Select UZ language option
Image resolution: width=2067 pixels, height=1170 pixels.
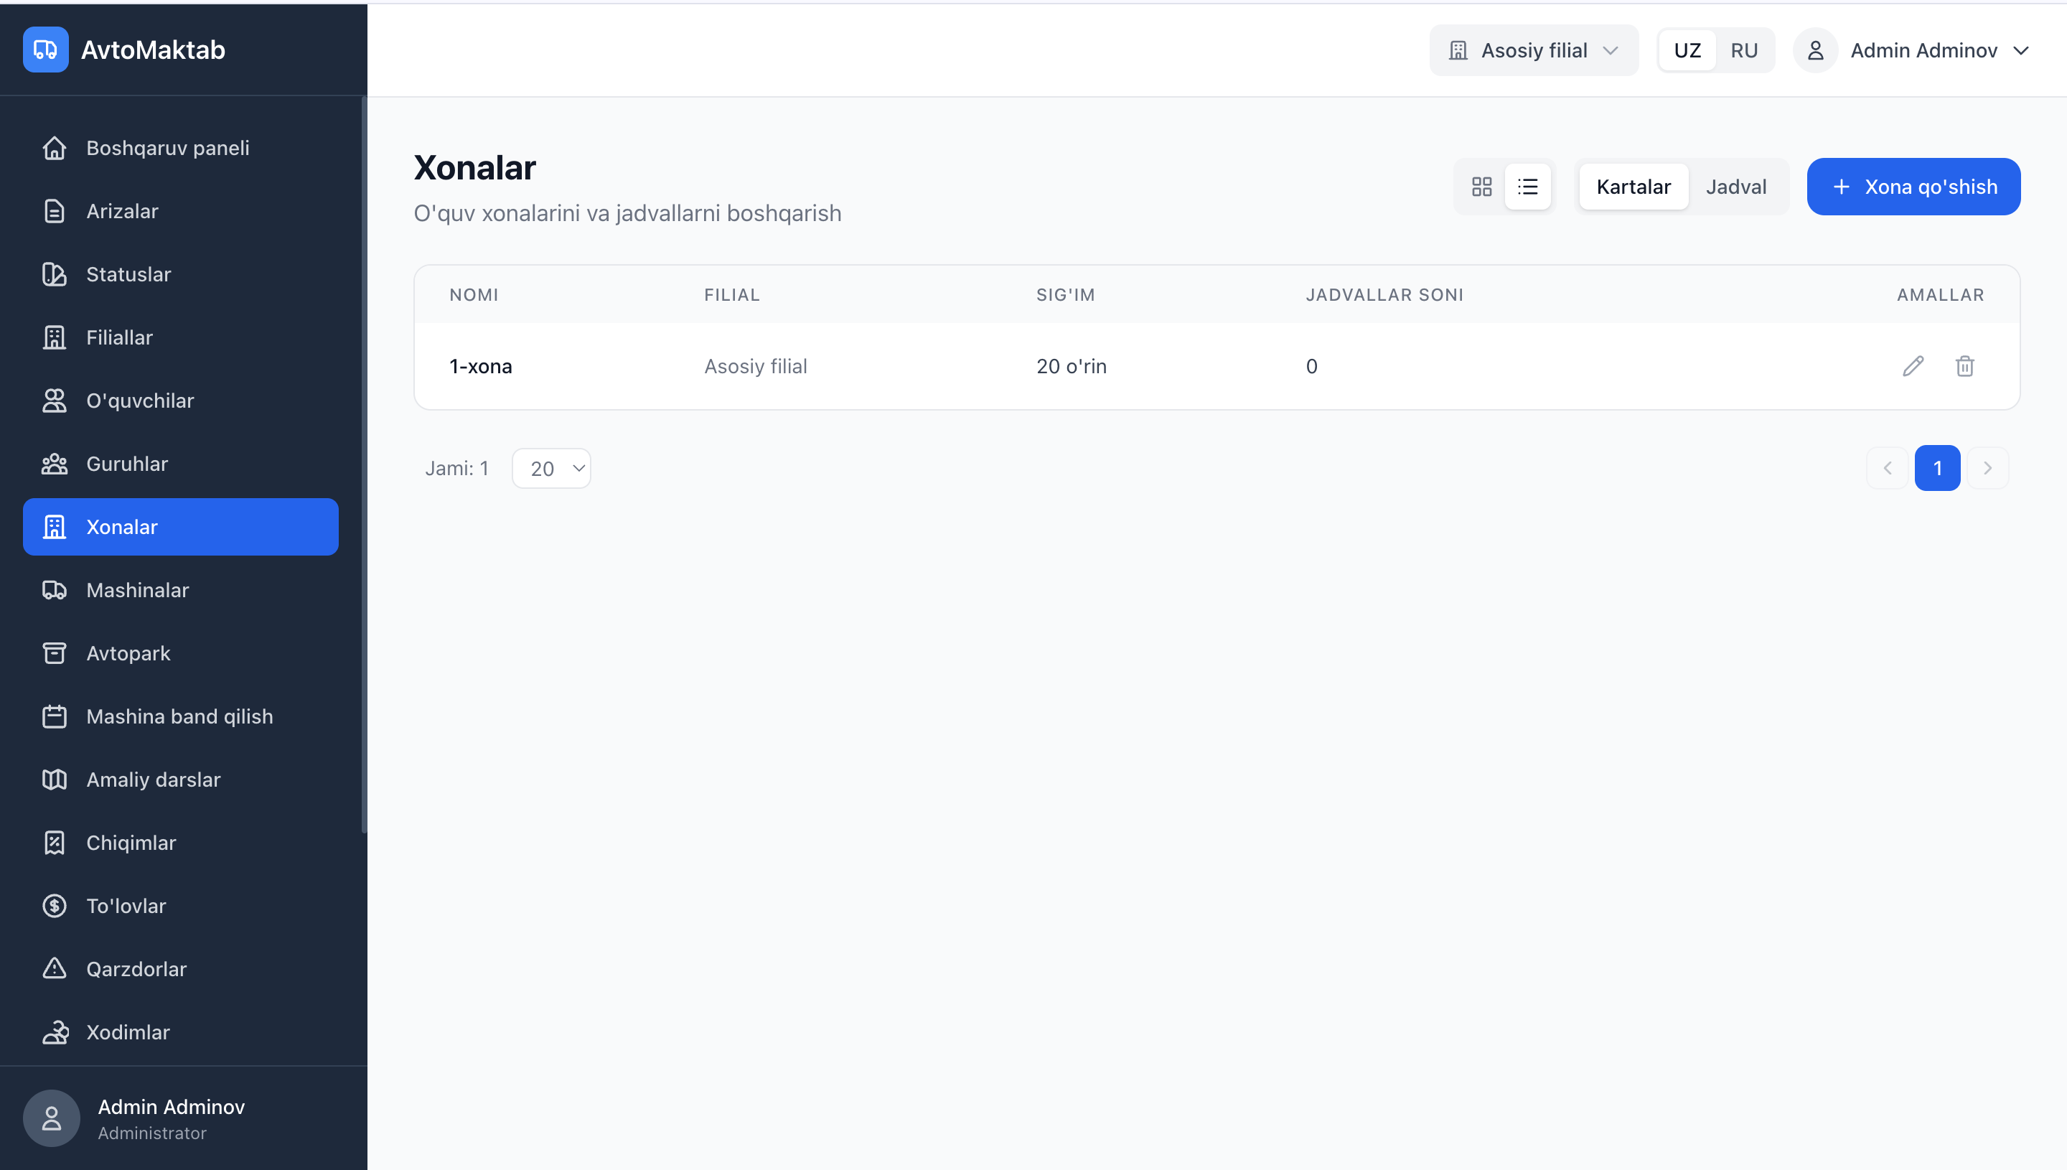(1687, 51)
